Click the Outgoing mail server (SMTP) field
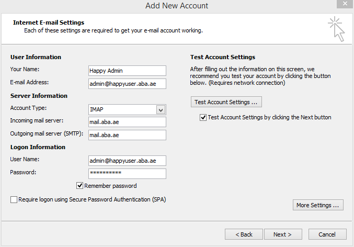This screenshot has height=247, width=354. pos(127,135)
